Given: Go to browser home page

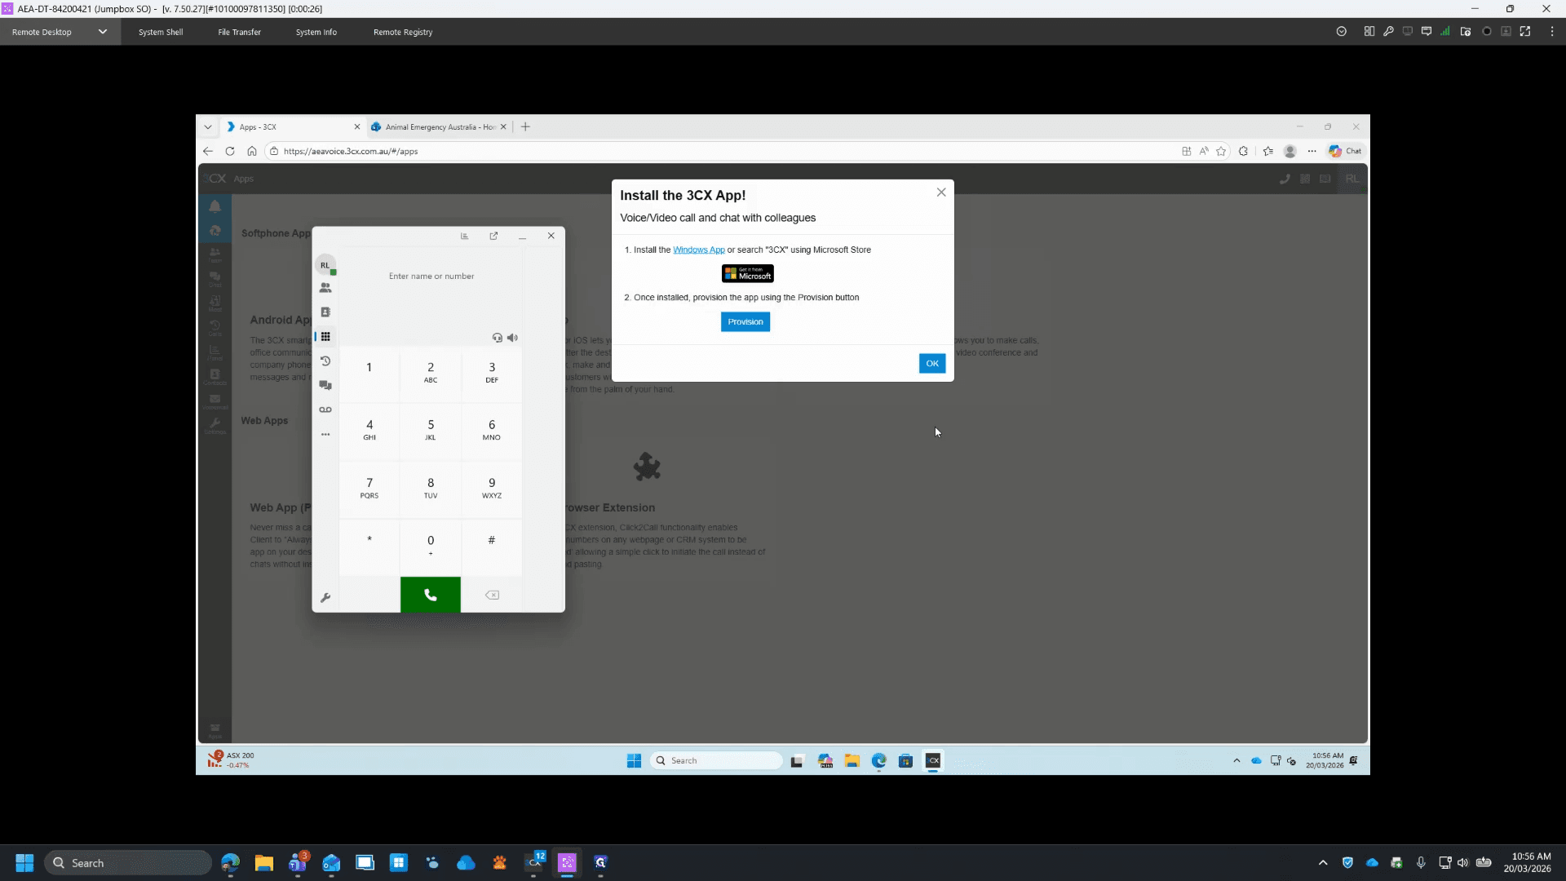Looking at the screenshot, I should [252, 152].
